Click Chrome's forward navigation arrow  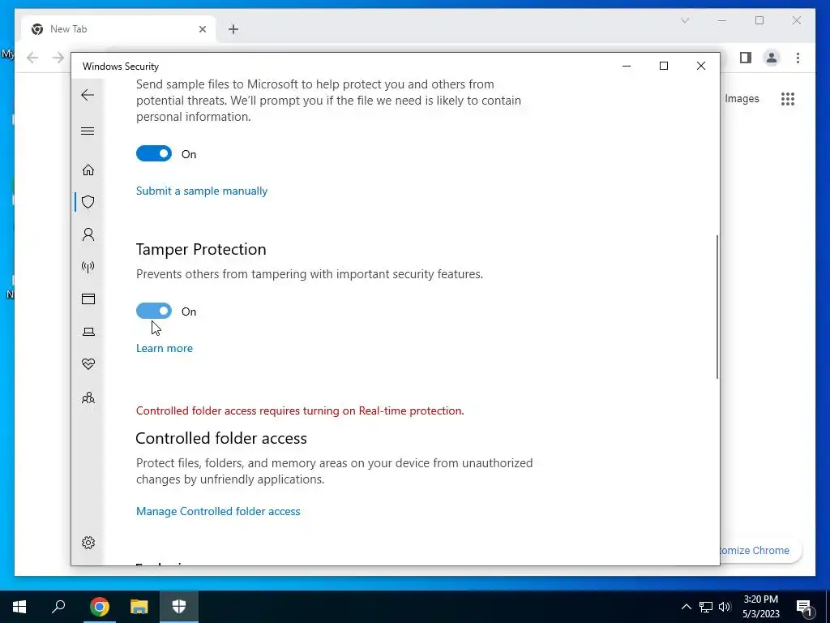tap(58, 58)
